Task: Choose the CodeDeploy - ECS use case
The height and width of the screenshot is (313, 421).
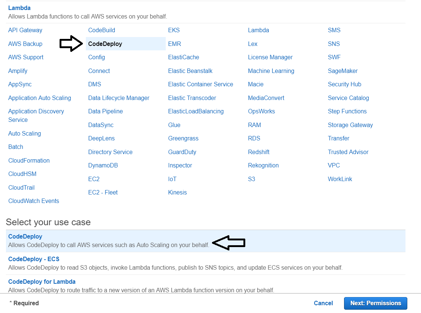Action: pos(34,259)
